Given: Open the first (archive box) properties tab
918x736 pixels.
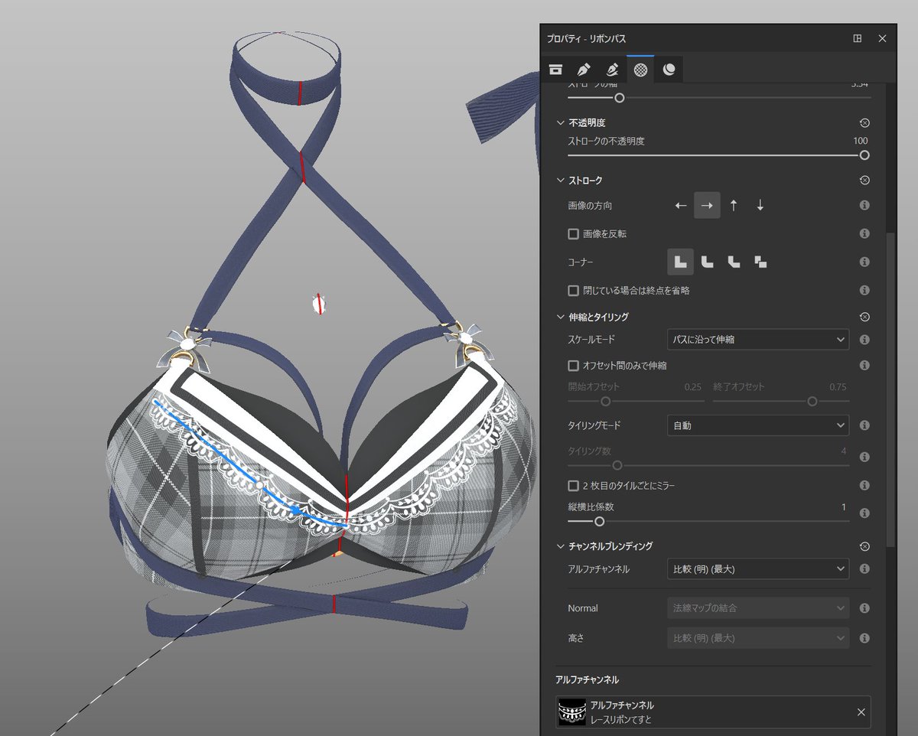Looking at the screenshot, I should tap(555, 70).
